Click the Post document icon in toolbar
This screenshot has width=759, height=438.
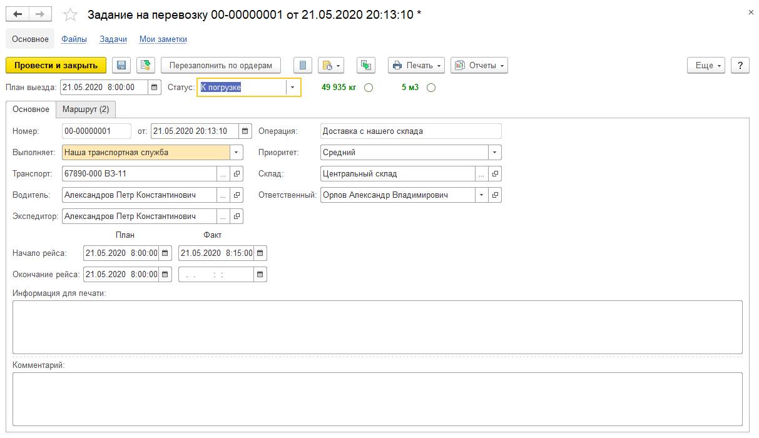coord(146,65)
